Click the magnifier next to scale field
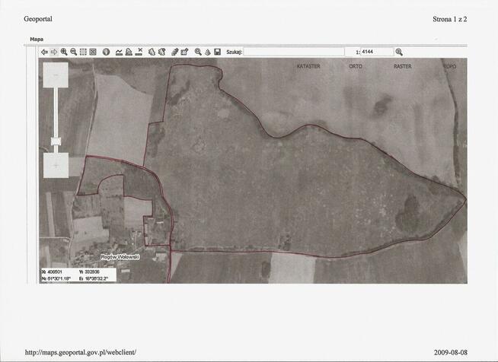 (399, 52)
